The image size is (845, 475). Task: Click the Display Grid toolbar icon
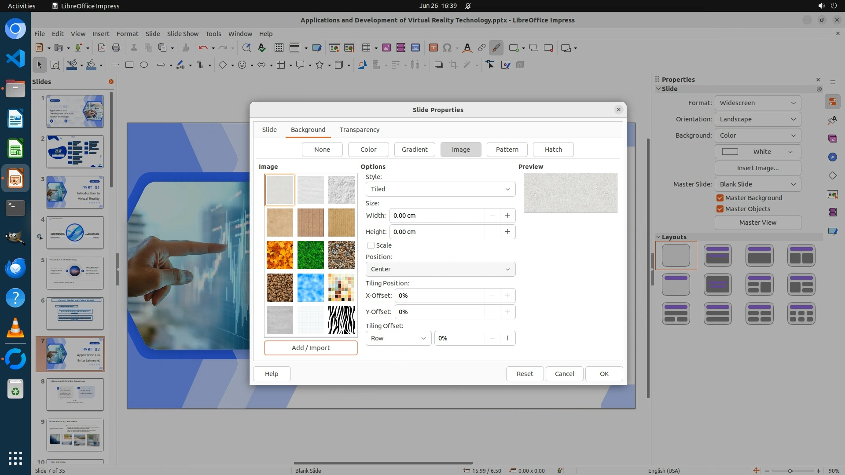[279, 48]
